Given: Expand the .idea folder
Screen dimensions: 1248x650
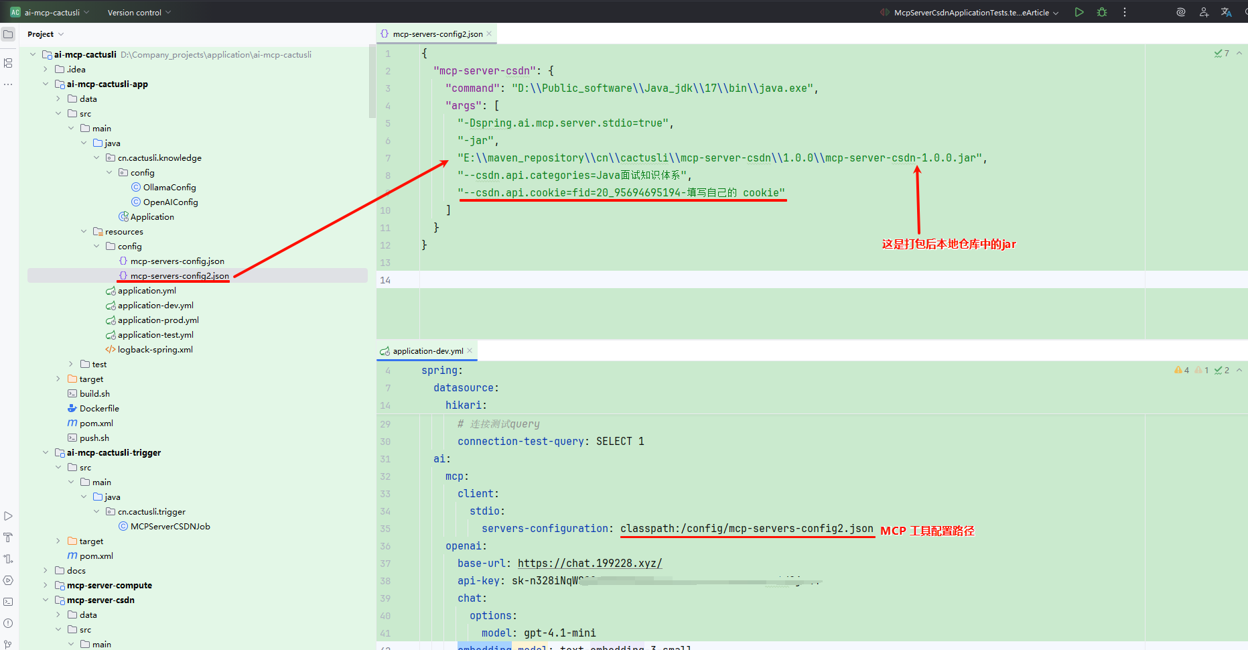Looking at the screenshot, I should pyautogui.click(x=46, y=70).
